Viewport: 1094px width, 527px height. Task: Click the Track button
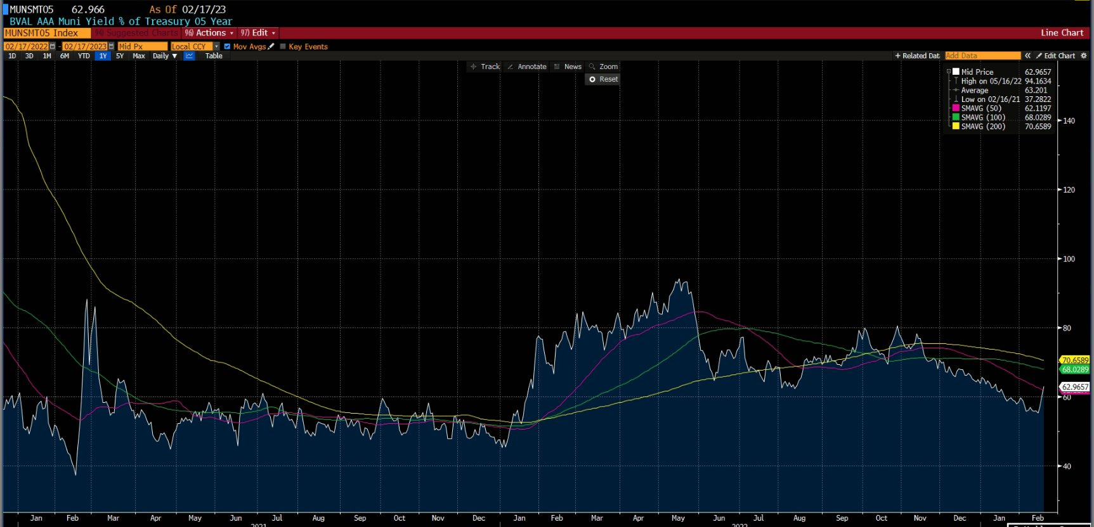[x=485, y=67]
